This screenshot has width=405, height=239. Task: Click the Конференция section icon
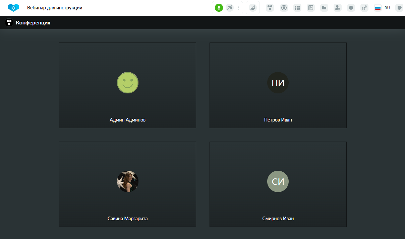(9, 23)
